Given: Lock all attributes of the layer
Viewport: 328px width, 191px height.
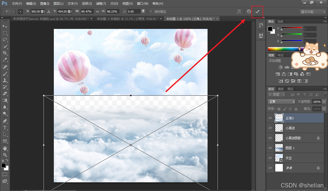Looking at the screenshot, I should tap(296, 109).
